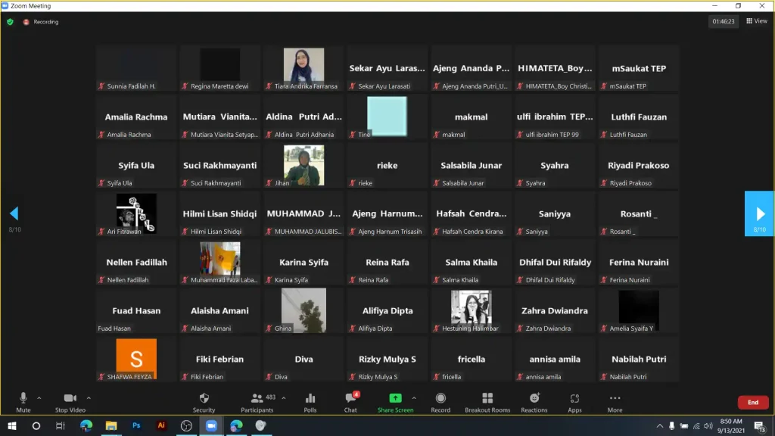Open Breakout Rooms
This screenshot has height=436, width=775.
pos(487,403)
